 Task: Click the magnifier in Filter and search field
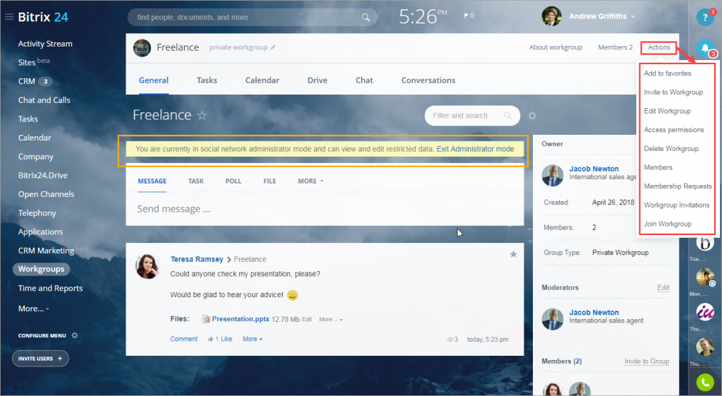[507, 116]
